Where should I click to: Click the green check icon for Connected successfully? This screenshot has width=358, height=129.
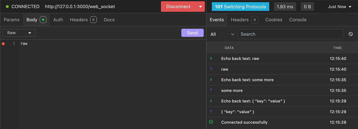tap(211, 122)
